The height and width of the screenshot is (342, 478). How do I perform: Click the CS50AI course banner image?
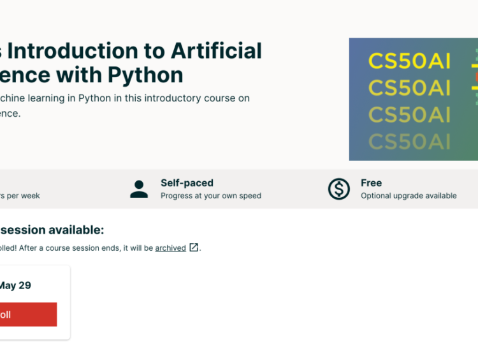413,99
